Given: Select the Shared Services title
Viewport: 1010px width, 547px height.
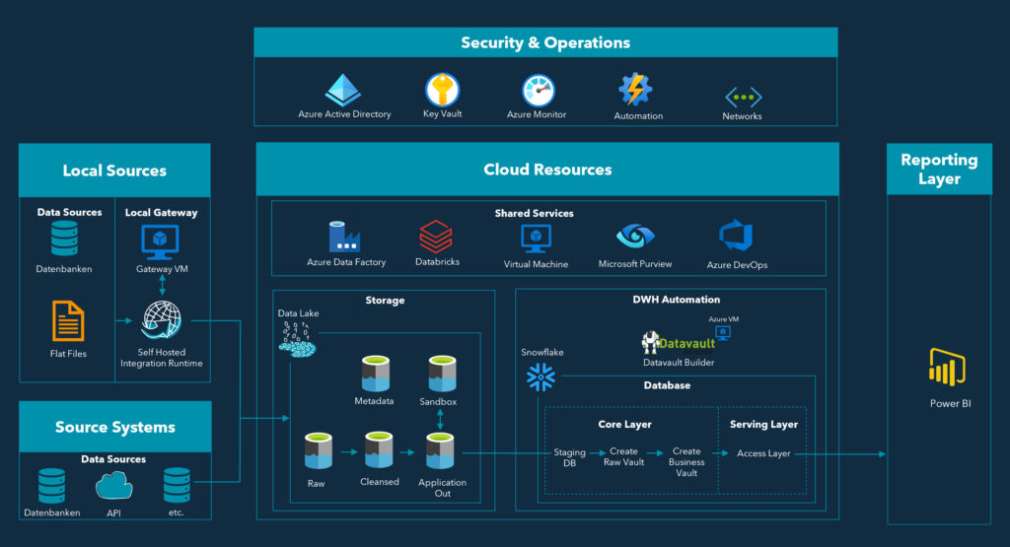Looking at the screenshot, I should click(x=534, y=213).
